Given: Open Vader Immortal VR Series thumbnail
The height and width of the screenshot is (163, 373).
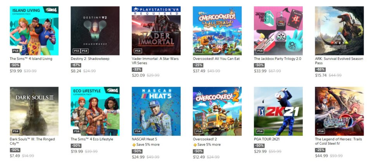Looking at the screenshot, I should (156, 31).
